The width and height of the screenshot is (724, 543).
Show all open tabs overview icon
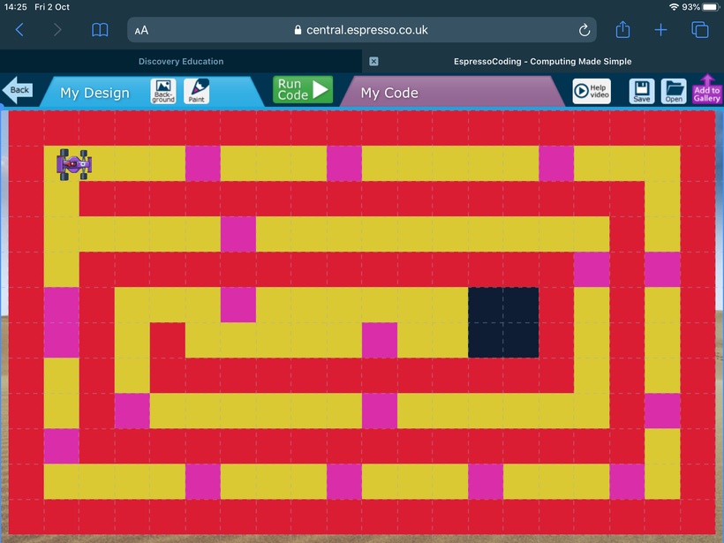(x=699, y=30)
